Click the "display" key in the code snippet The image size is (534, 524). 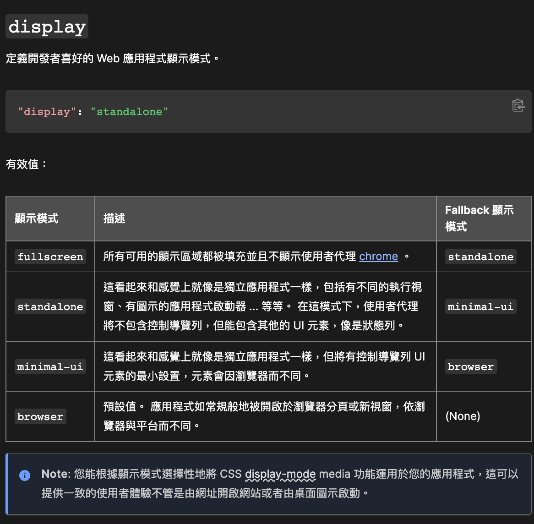click(47, 111)
